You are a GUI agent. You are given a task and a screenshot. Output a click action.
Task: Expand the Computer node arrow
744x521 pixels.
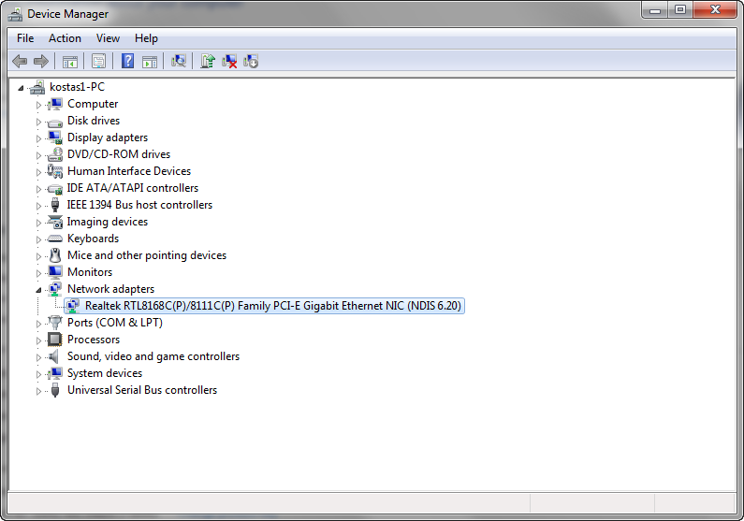38,105
